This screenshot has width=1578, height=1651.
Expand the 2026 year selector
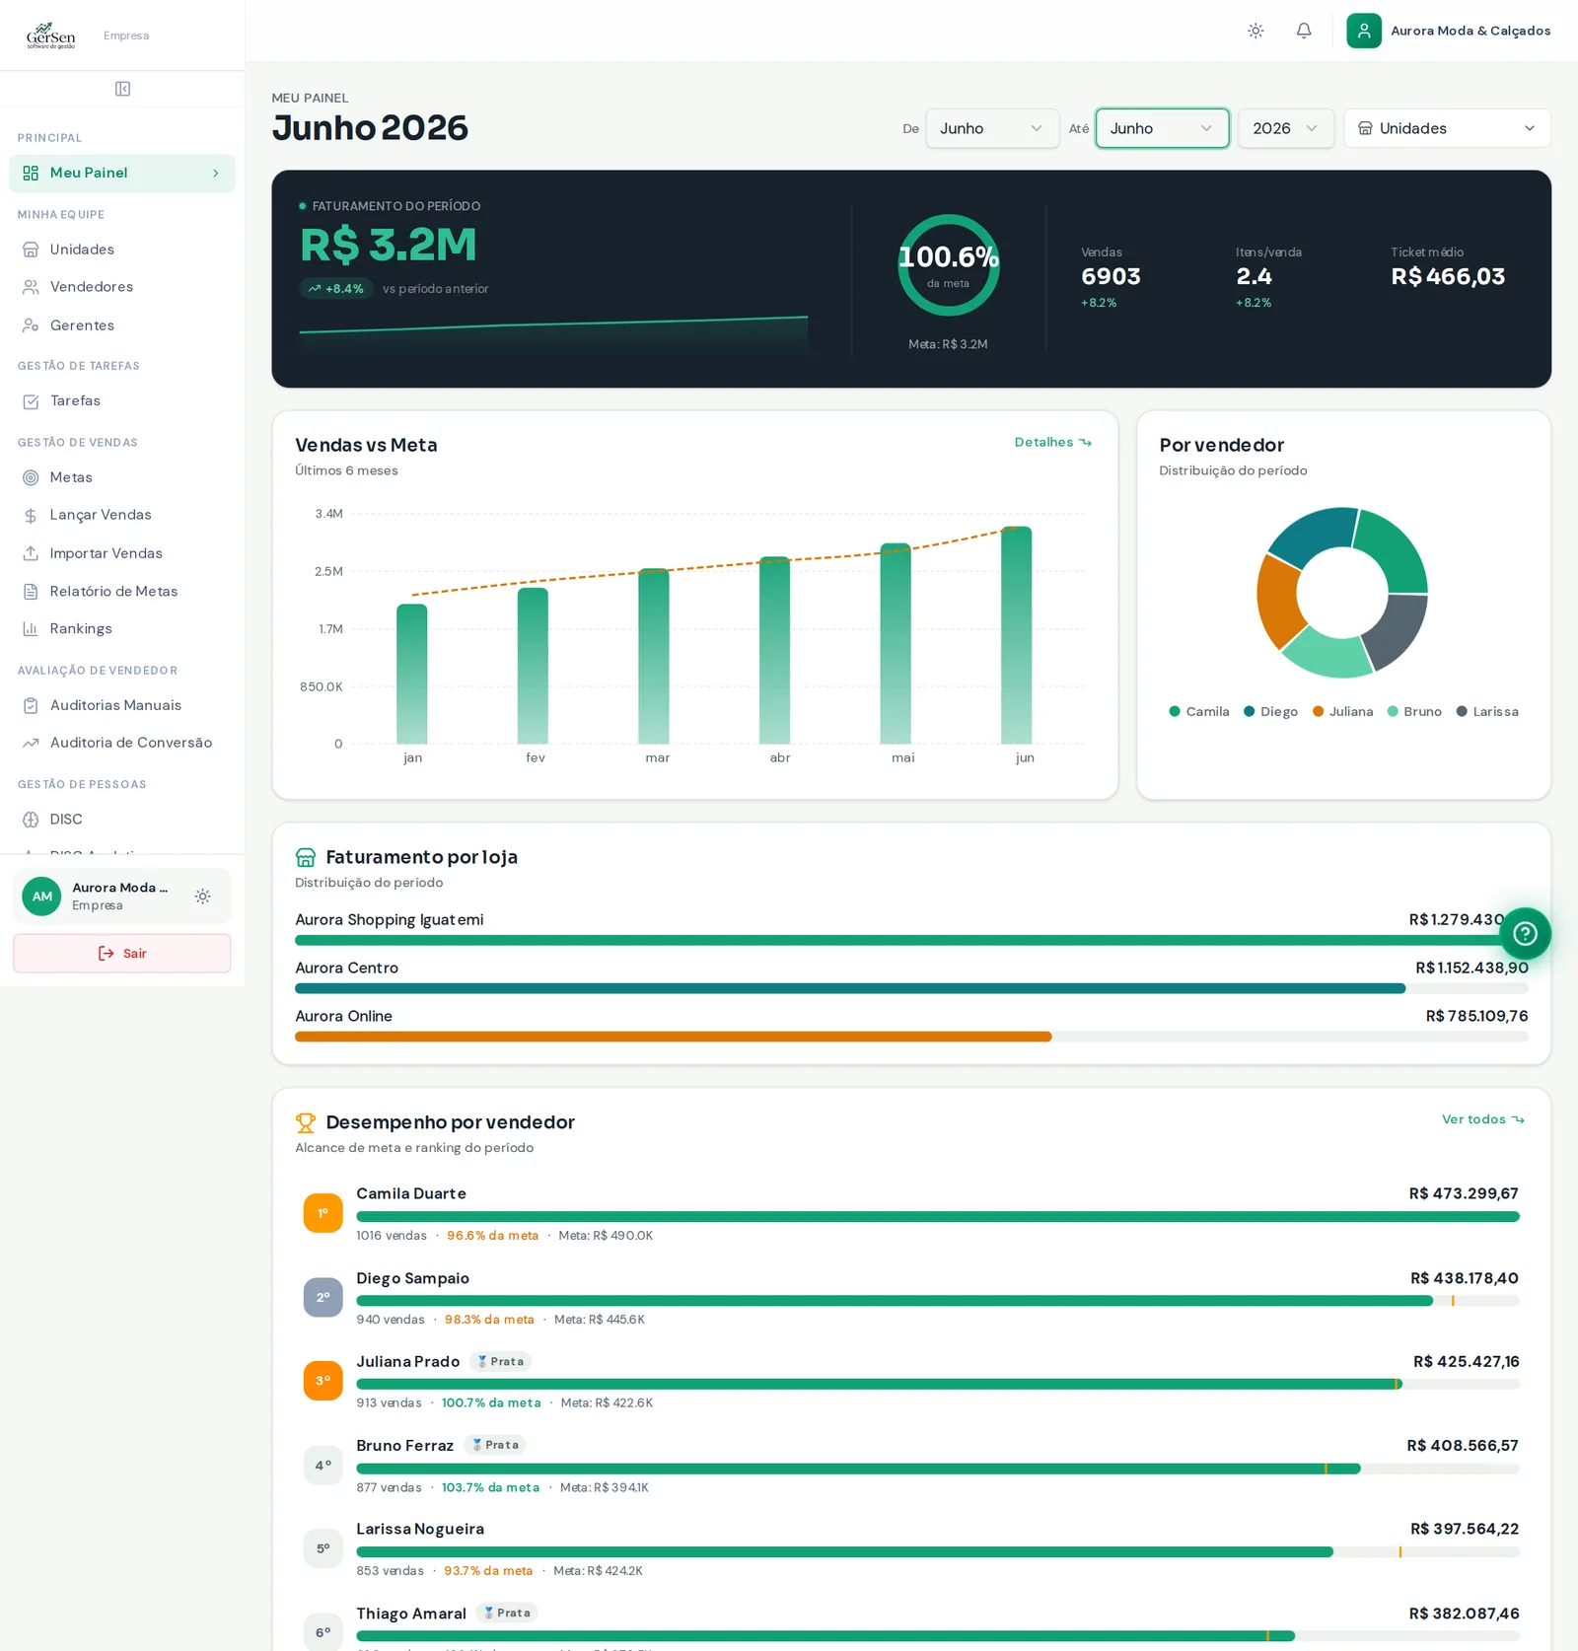(x=1286, y=128)
